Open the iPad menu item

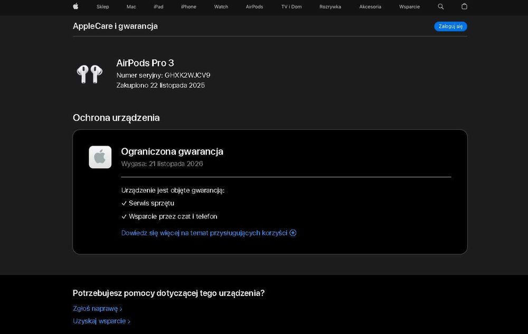click(158, 7)
